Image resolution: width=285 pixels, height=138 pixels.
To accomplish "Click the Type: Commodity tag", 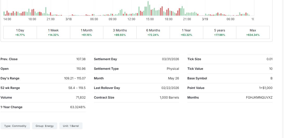I will point(15,126).
